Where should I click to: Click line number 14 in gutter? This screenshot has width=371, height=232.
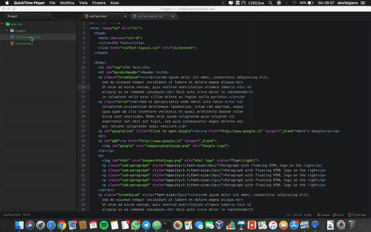pos(83,87)
